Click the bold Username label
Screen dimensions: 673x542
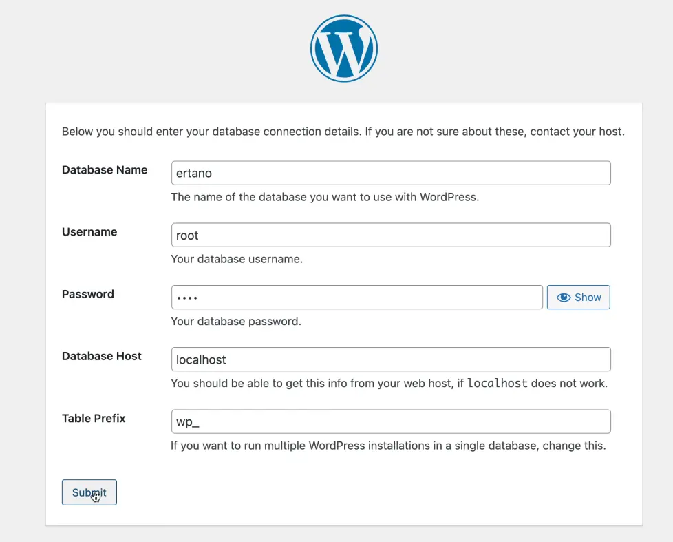(x=89, y=232)
